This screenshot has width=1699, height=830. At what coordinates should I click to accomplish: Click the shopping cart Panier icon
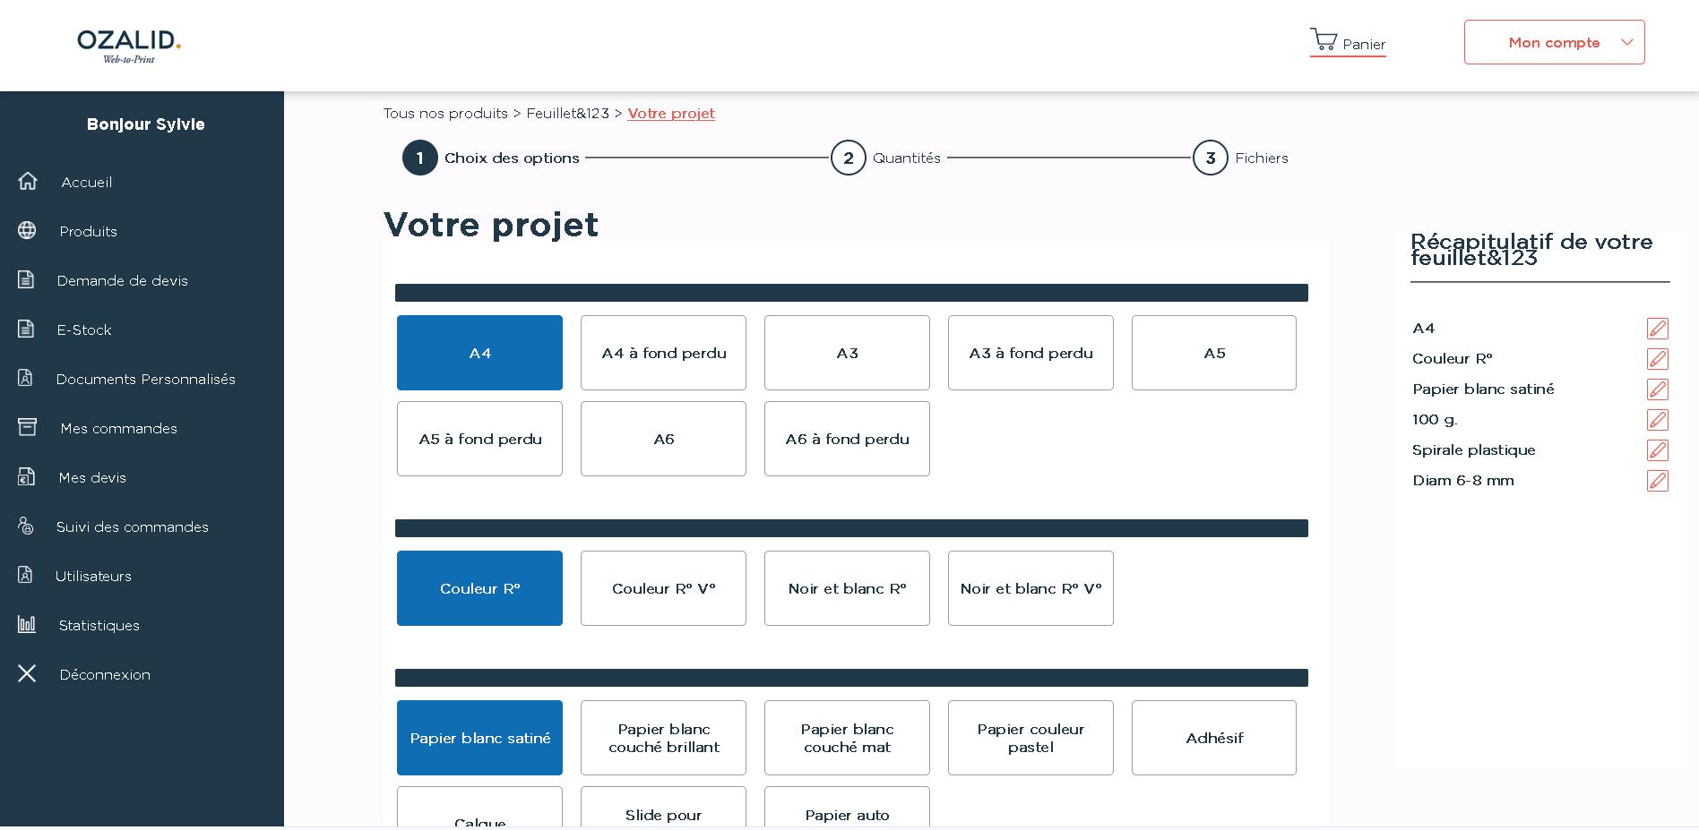1324,40
